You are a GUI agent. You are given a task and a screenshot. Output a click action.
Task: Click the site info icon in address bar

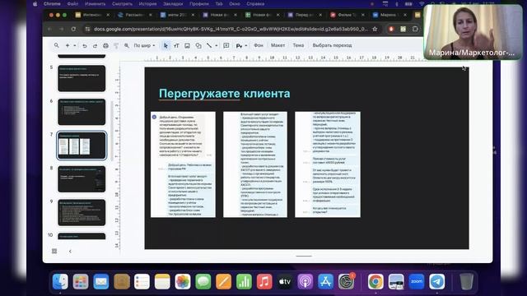(88, 30)
